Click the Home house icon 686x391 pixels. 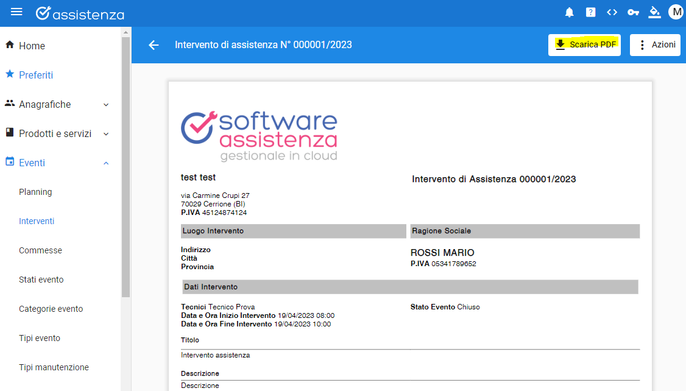pyautogui.click(x=10, y=45)
